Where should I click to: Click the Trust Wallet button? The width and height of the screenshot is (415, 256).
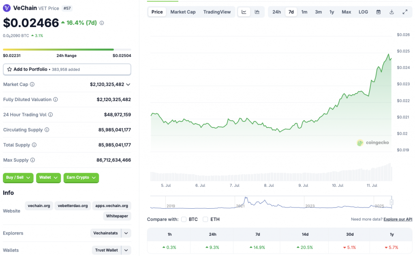click(x=107, y=250)
